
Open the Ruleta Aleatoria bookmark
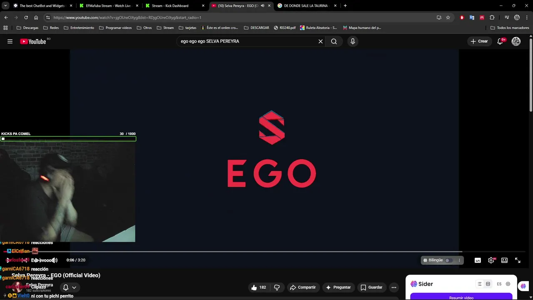[x=319, y=28]
